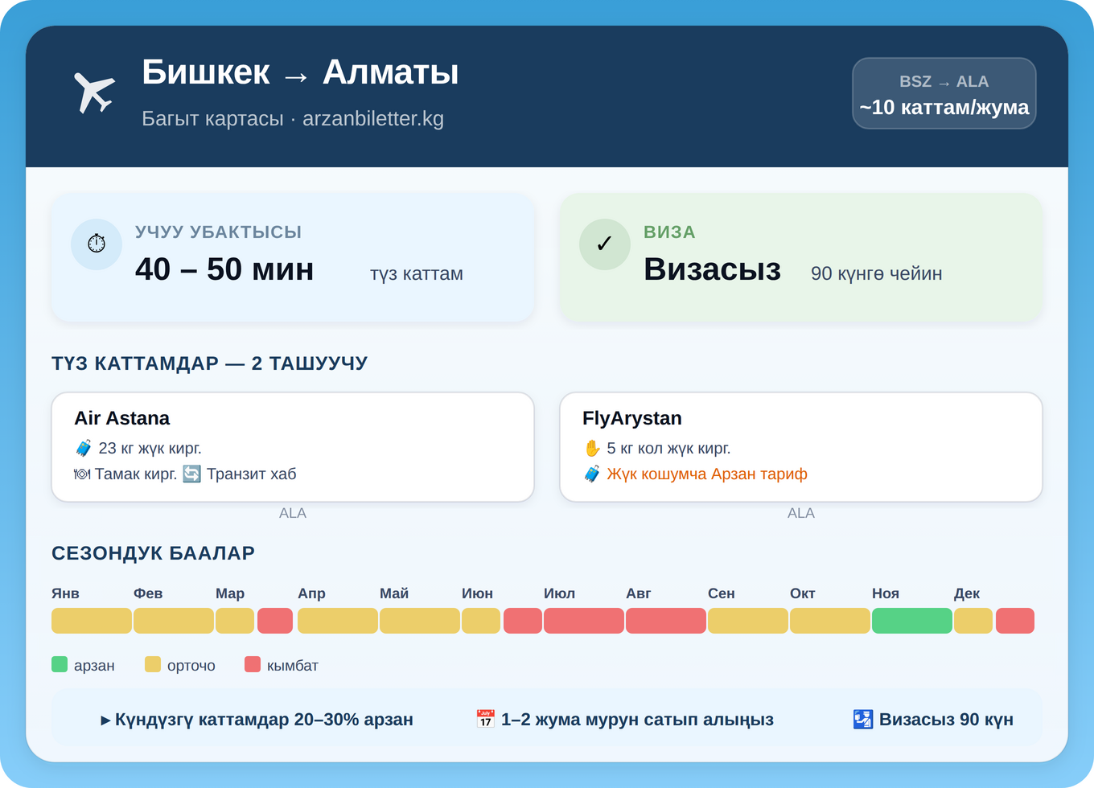
Task: Toggle the yellow орточо legend swatch
Action: (151, 665)
